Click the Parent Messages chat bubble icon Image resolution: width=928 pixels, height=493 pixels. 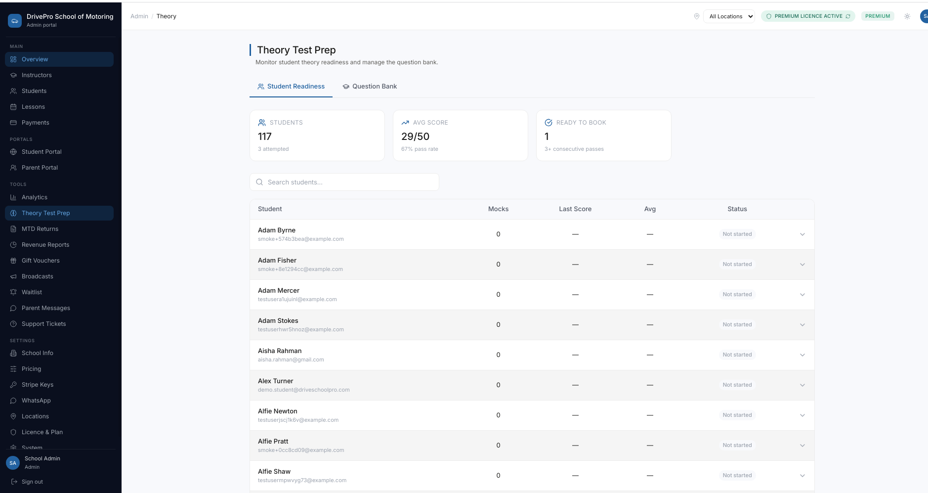13,308
